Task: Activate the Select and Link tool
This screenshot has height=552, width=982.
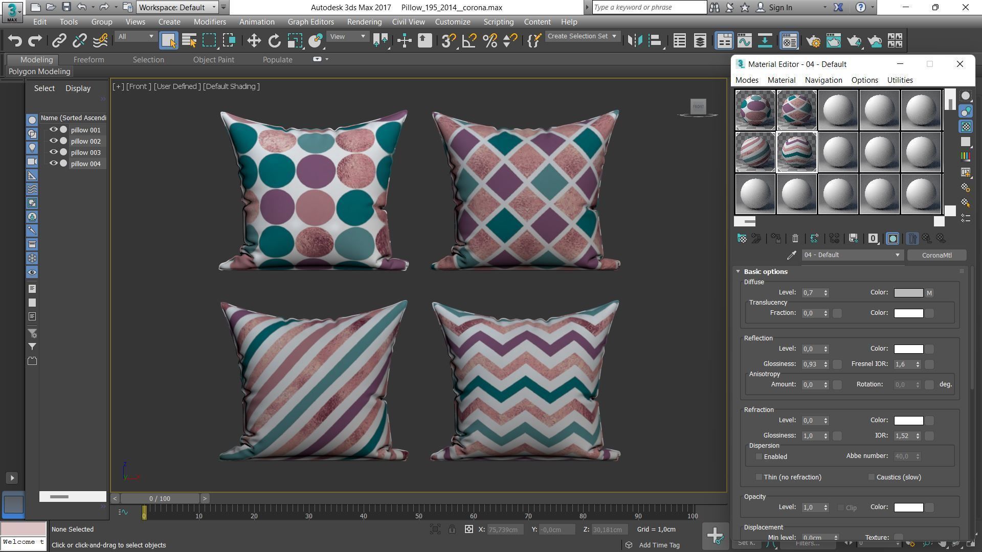Action: [59, 41]
